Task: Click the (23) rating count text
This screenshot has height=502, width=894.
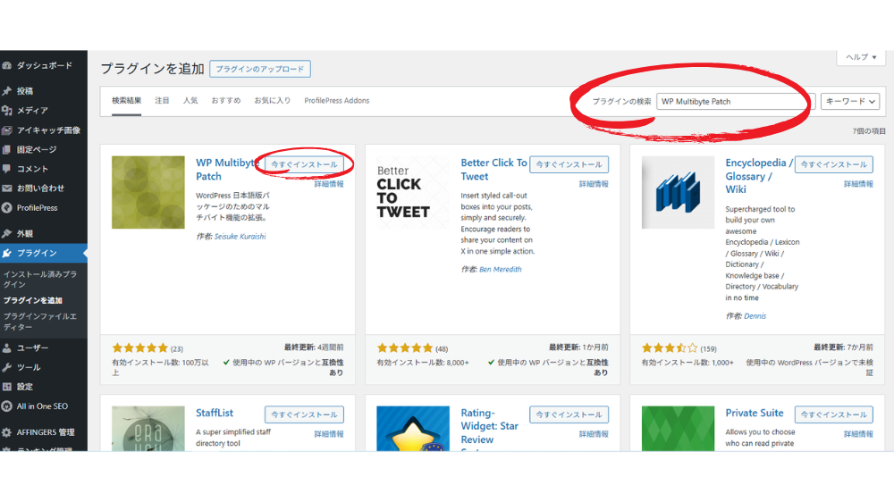Action: (177, 348)
